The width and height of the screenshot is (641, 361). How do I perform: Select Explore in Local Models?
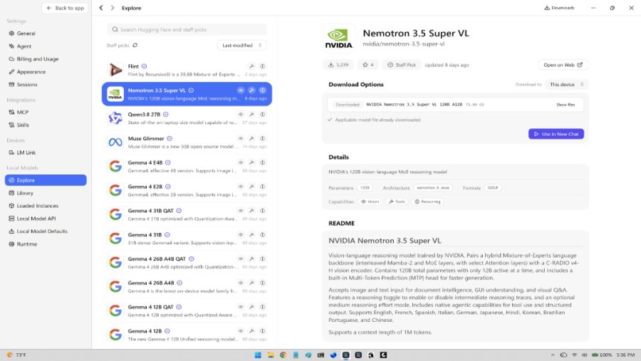point(46,180)
